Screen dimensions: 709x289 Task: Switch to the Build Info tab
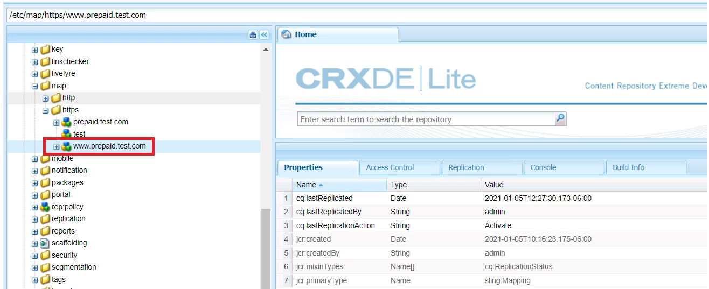coord(646,167)
